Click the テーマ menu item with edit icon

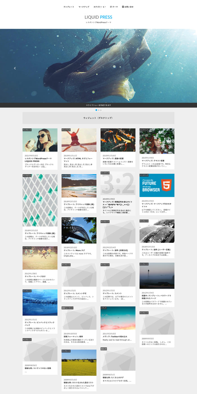[114, 7]
